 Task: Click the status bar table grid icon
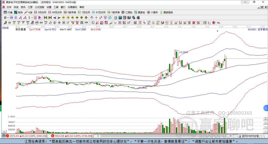pyautogui.click(x=4, y=136)
